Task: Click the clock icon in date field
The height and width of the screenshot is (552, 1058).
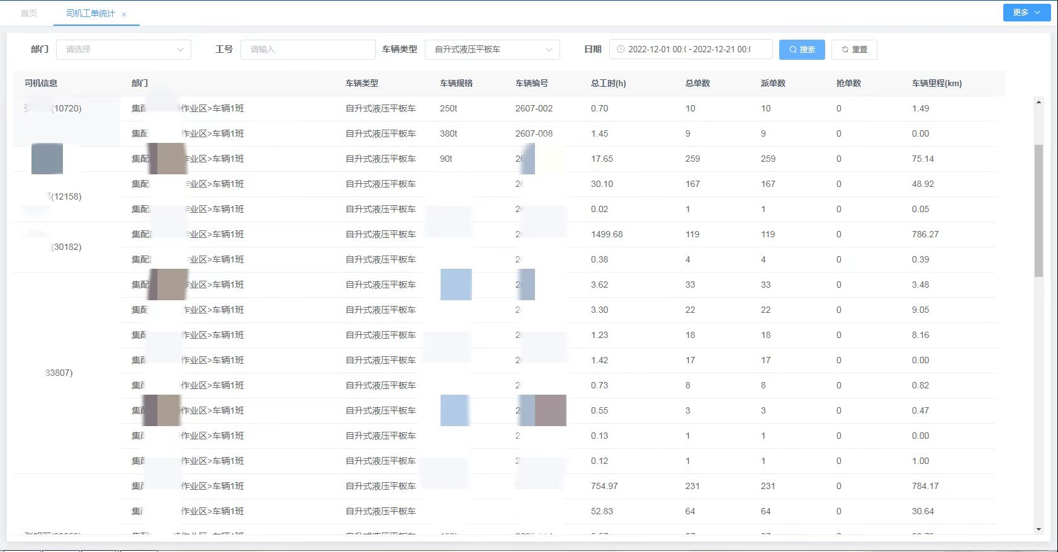Action: point(621,49)
